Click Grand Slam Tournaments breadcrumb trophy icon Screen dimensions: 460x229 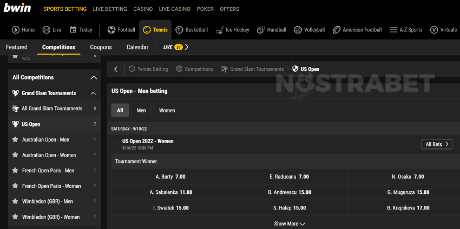point(225,69)
